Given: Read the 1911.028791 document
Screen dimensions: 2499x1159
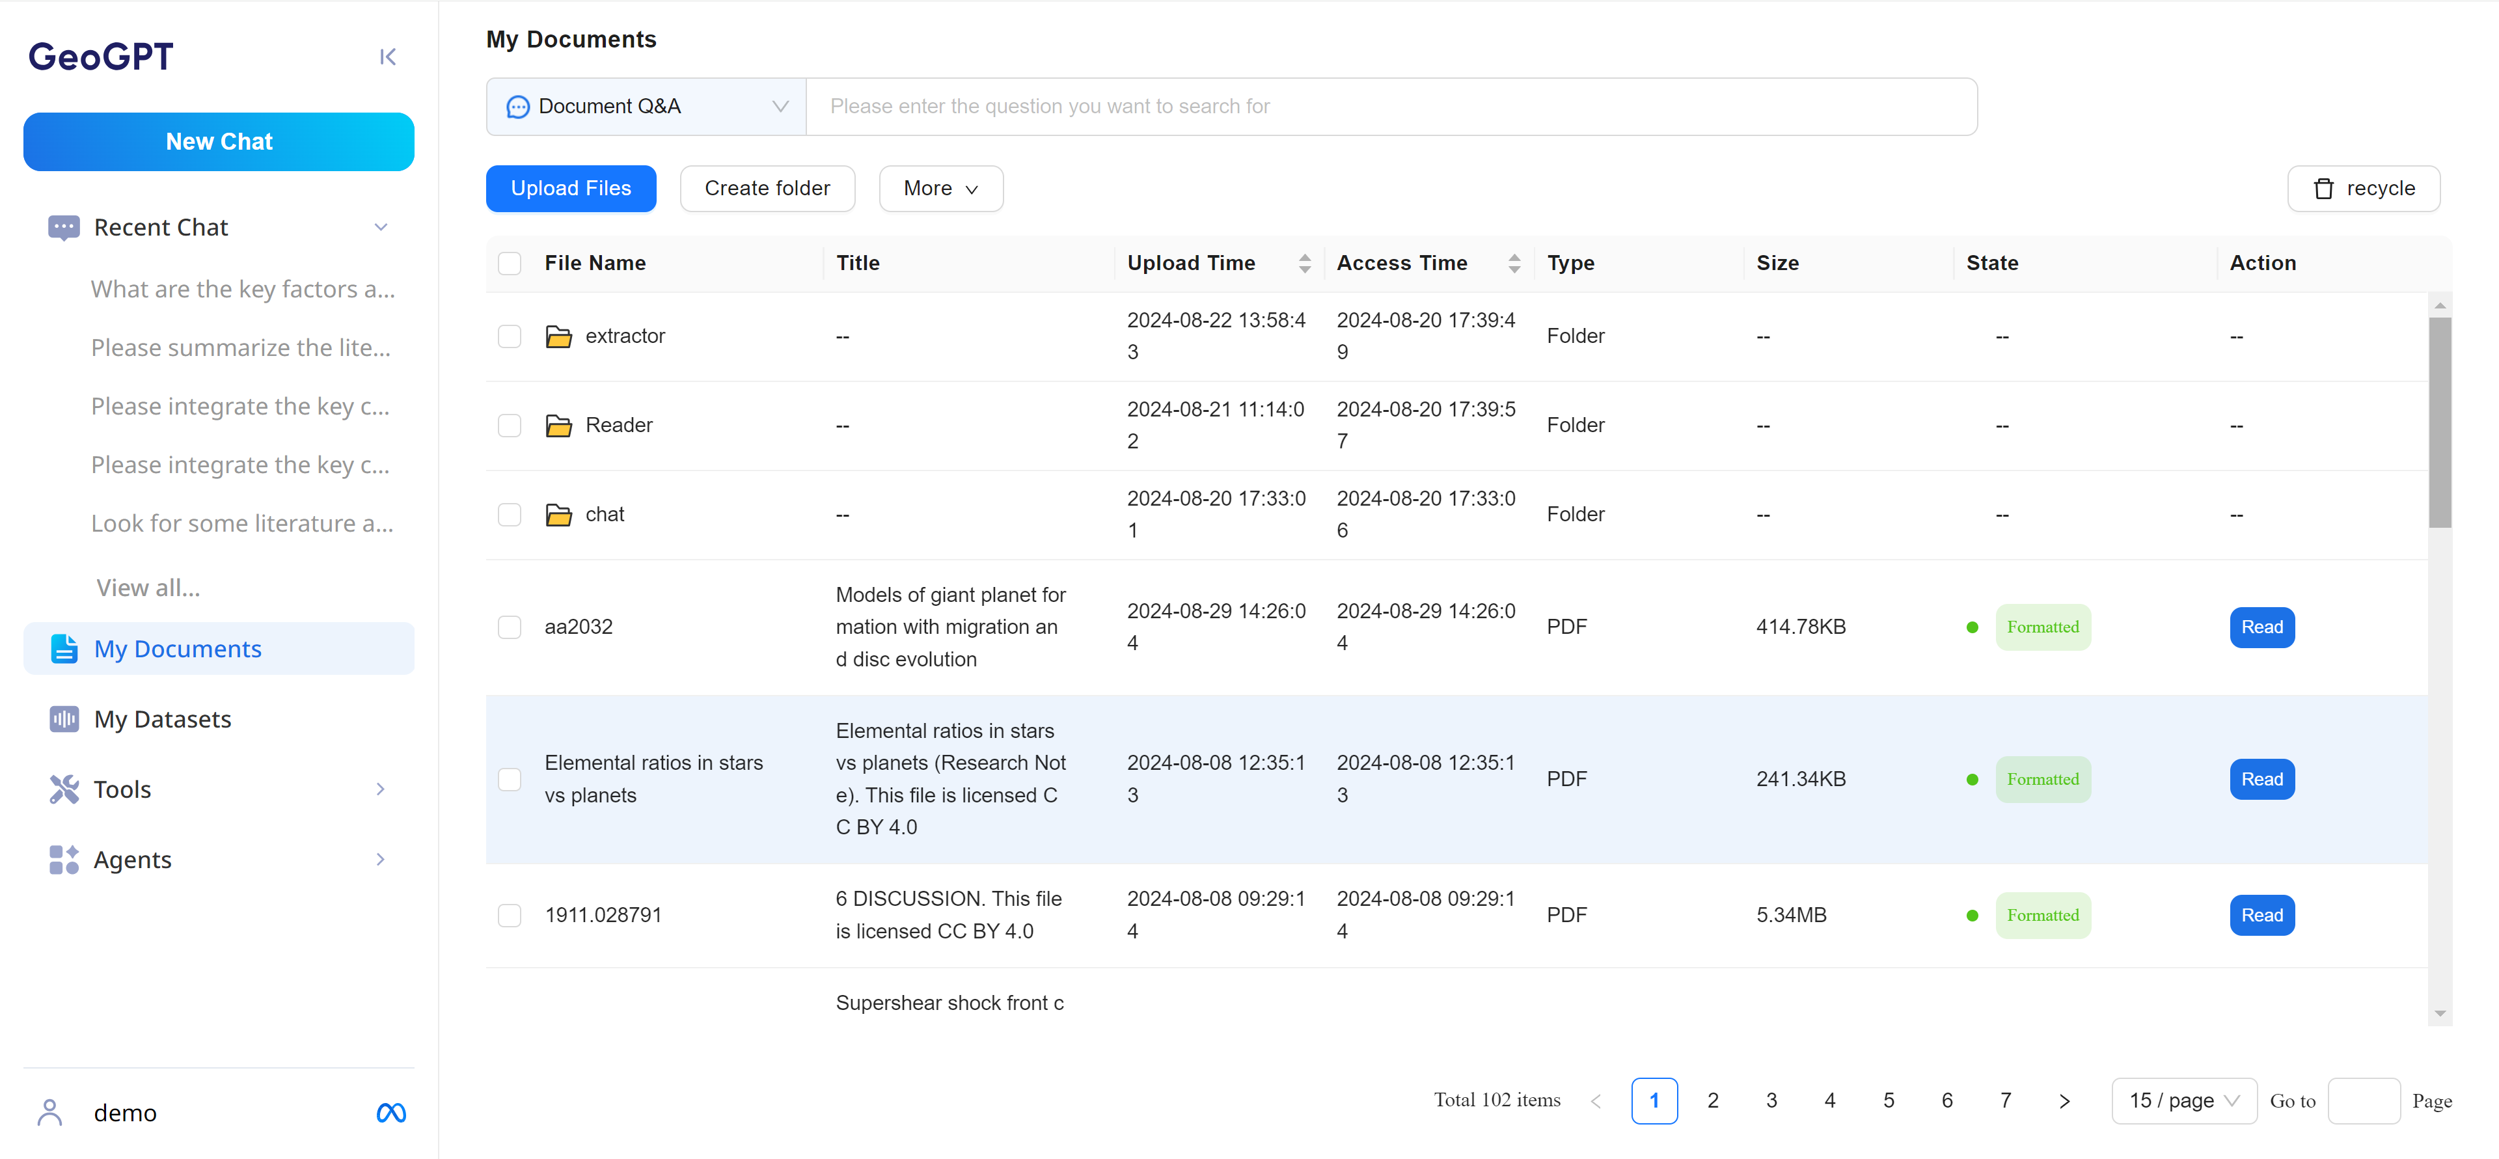Looking at the screenshot, I should (2261, 916).
